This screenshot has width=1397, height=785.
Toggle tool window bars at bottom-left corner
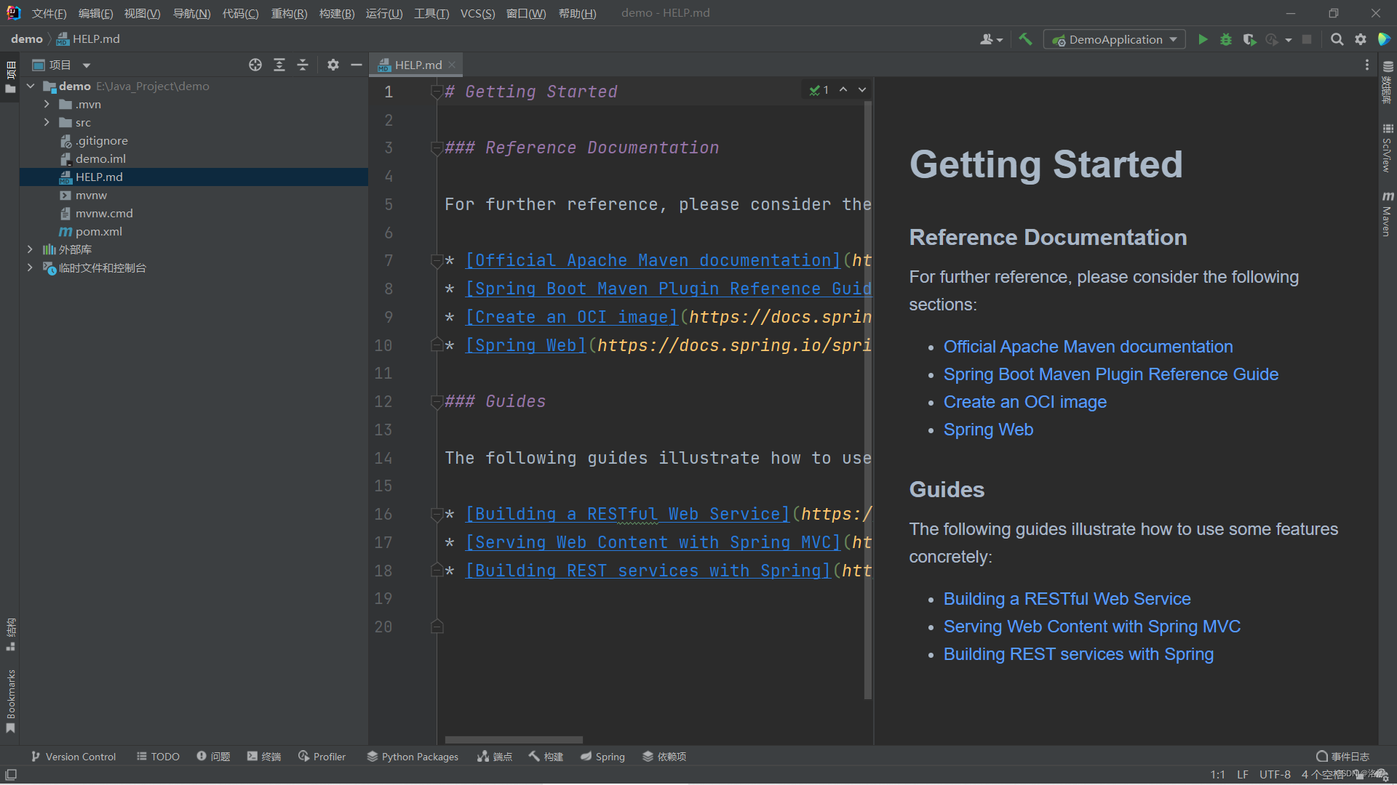(x=10, y=775)
